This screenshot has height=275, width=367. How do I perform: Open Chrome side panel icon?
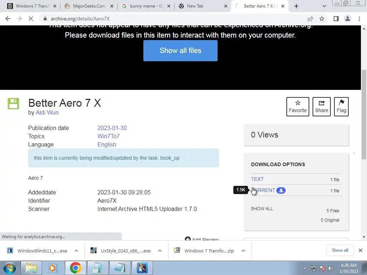[336, 19]
